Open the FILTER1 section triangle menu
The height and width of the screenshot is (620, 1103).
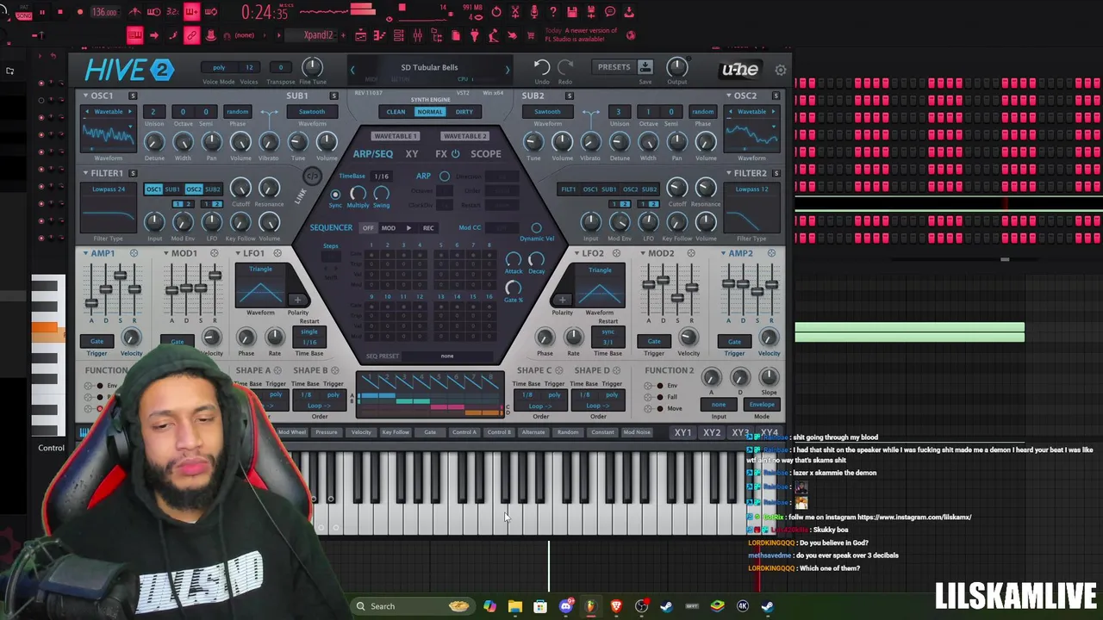click(x=86, y=173)
